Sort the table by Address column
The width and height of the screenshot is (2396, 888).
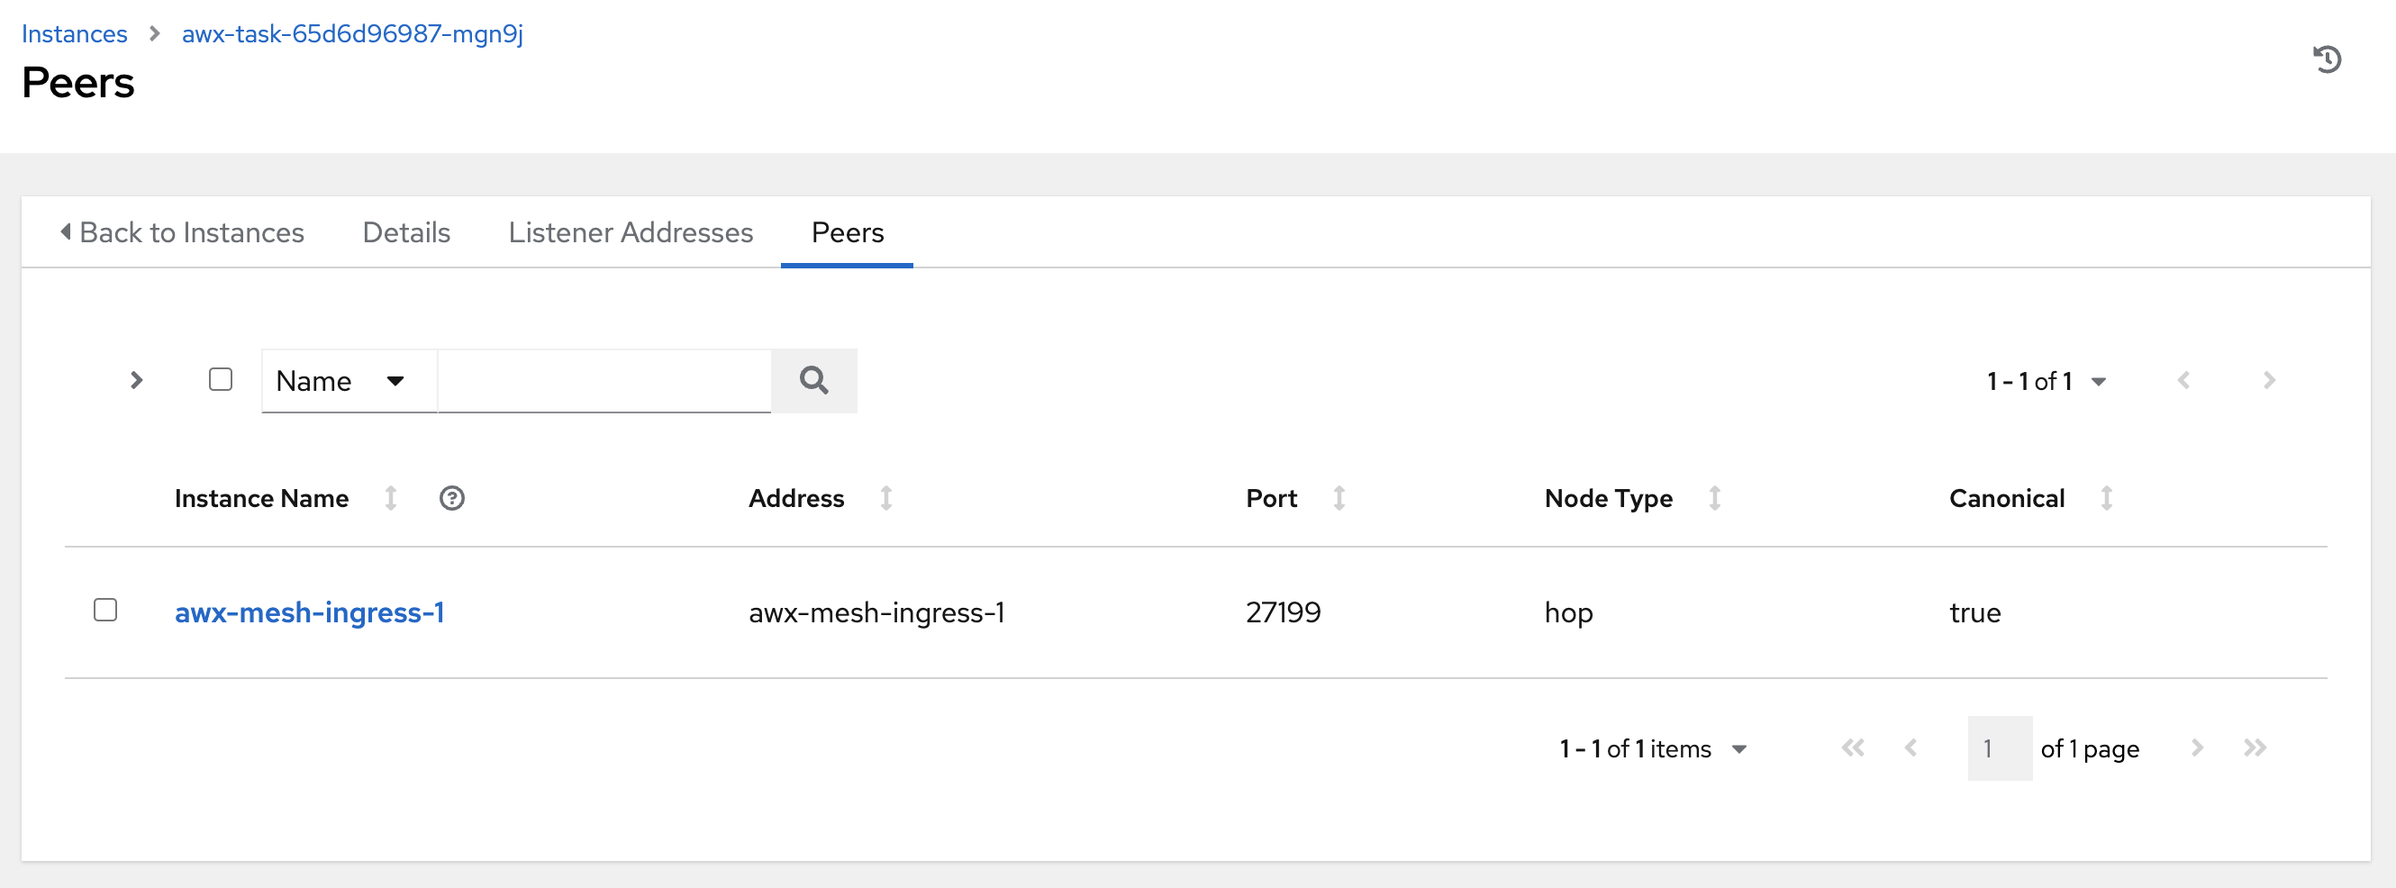click(x=886, y=498)
